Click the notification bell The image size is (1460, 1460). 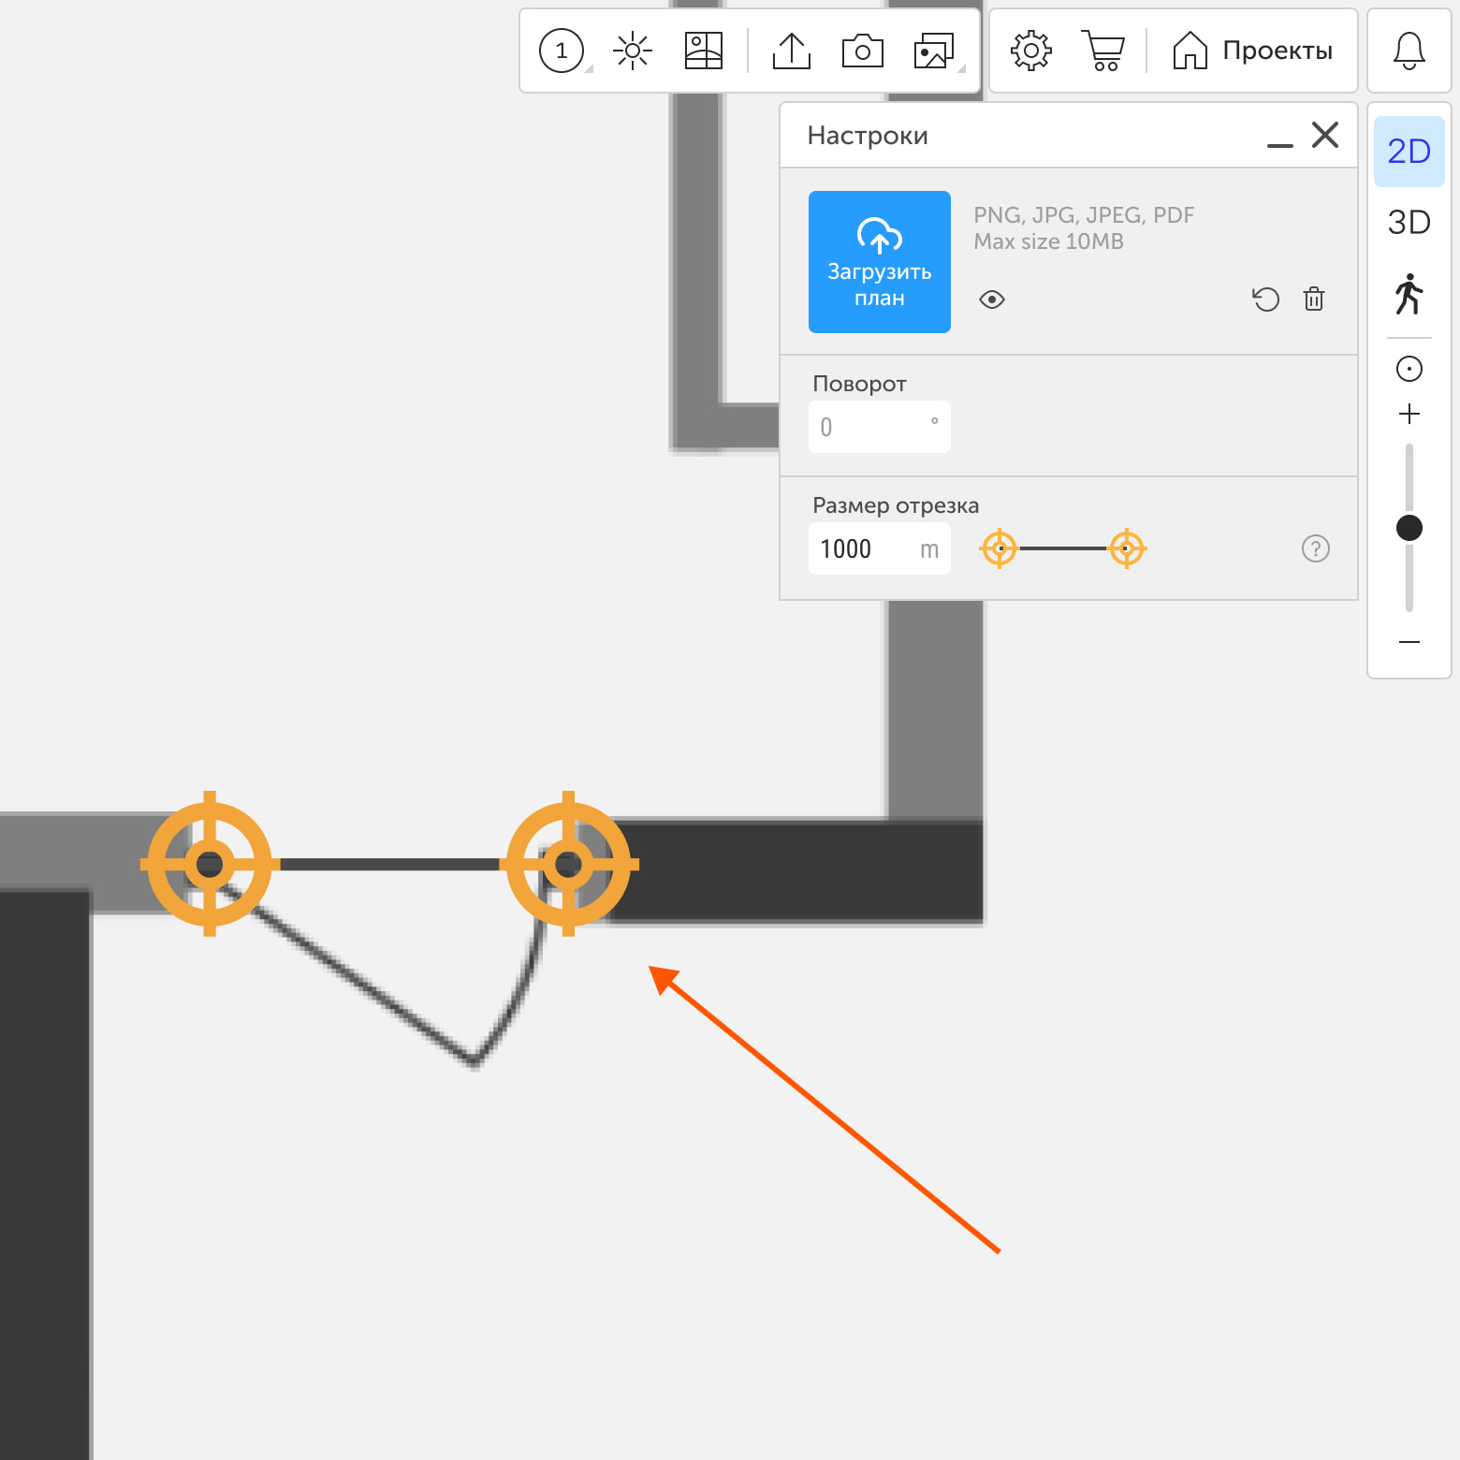click(1409, 51)
